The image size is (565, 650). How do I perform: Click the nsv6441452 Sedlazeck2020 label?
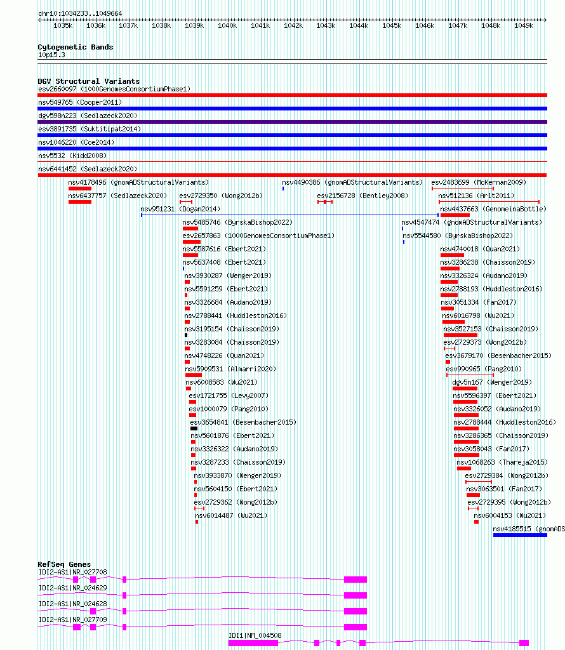point(88,169)
